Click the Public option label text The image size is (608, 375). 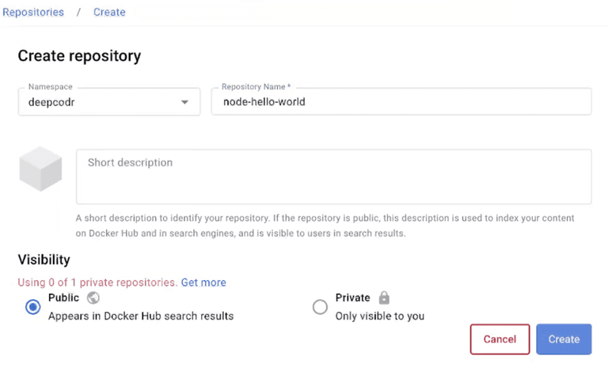[x=63, y=298]
